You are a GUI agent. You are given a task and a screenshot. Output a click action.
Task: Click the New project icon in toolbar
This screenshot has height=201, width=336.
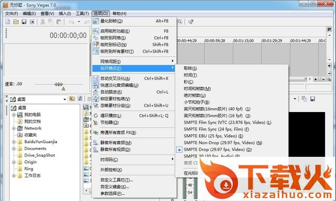[8, 22]
